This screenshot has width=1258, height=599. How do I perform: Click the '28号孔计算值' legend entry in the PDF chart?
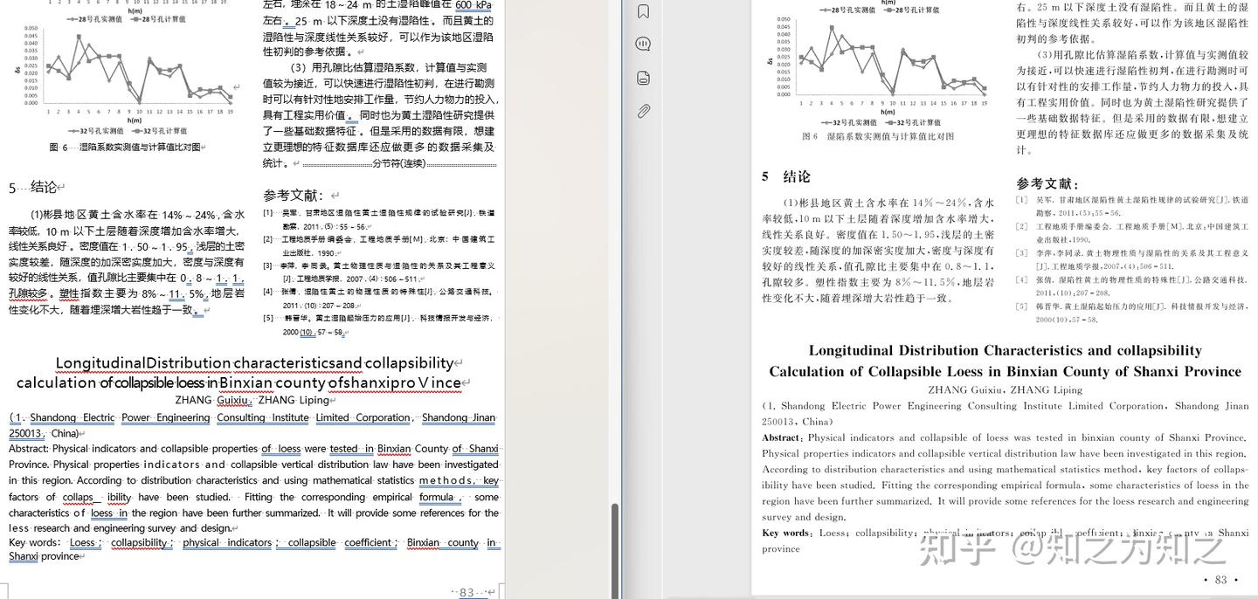coord(909,10)
